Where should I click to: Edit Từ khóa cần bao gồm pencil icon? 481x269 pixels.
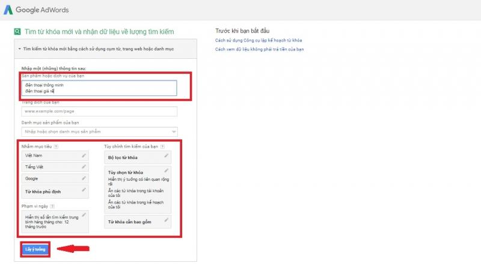[x=167, y=220]
